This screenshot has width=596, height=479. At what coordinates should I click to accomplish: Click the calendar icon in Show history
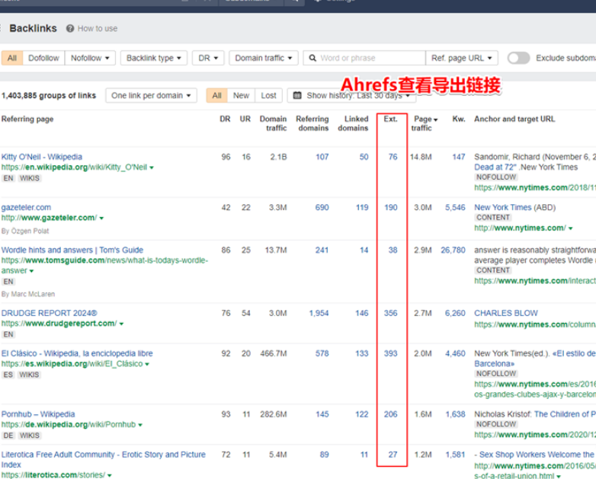pyautogui.click(x=297, y=96)
